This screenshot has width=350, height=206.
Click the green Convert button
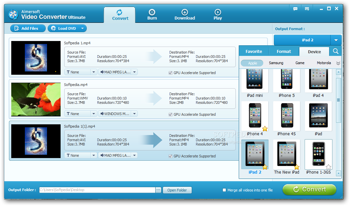tap(309, 189)
